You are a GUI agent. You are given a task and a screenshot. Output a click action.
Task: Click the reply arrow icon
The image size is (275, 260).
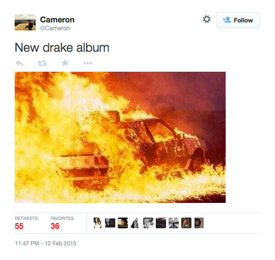click(19, 63)
